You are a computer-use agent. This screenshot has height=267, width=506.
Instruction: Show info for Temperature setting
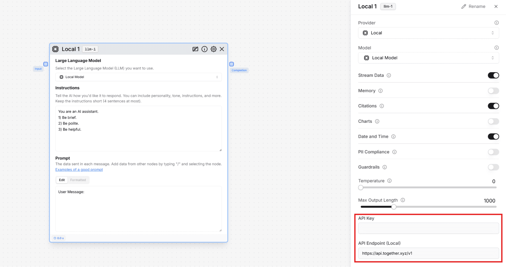point(389,181)
